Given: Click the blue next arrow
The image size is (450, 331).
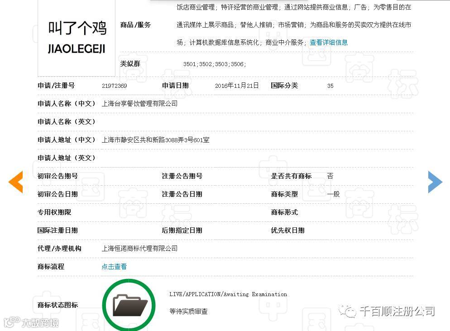Looking at the screenshot, I should click(x=435, y=182).
